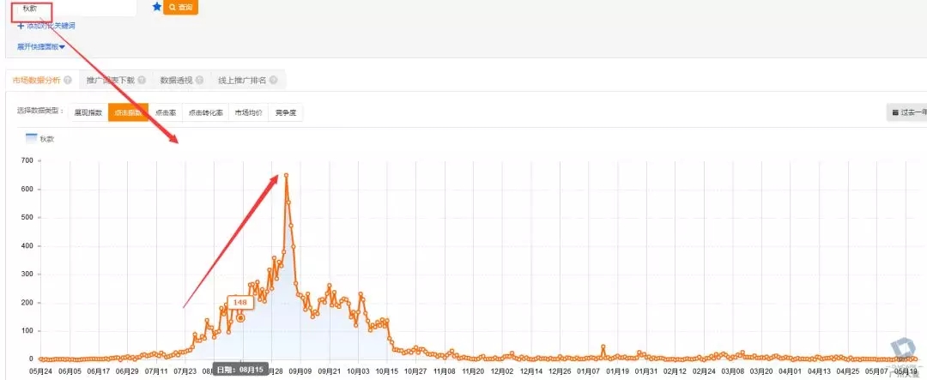The height and width of the screenshot is (380, 927).
Task: Select the 展现指数 data type
Action: [88, 112]
